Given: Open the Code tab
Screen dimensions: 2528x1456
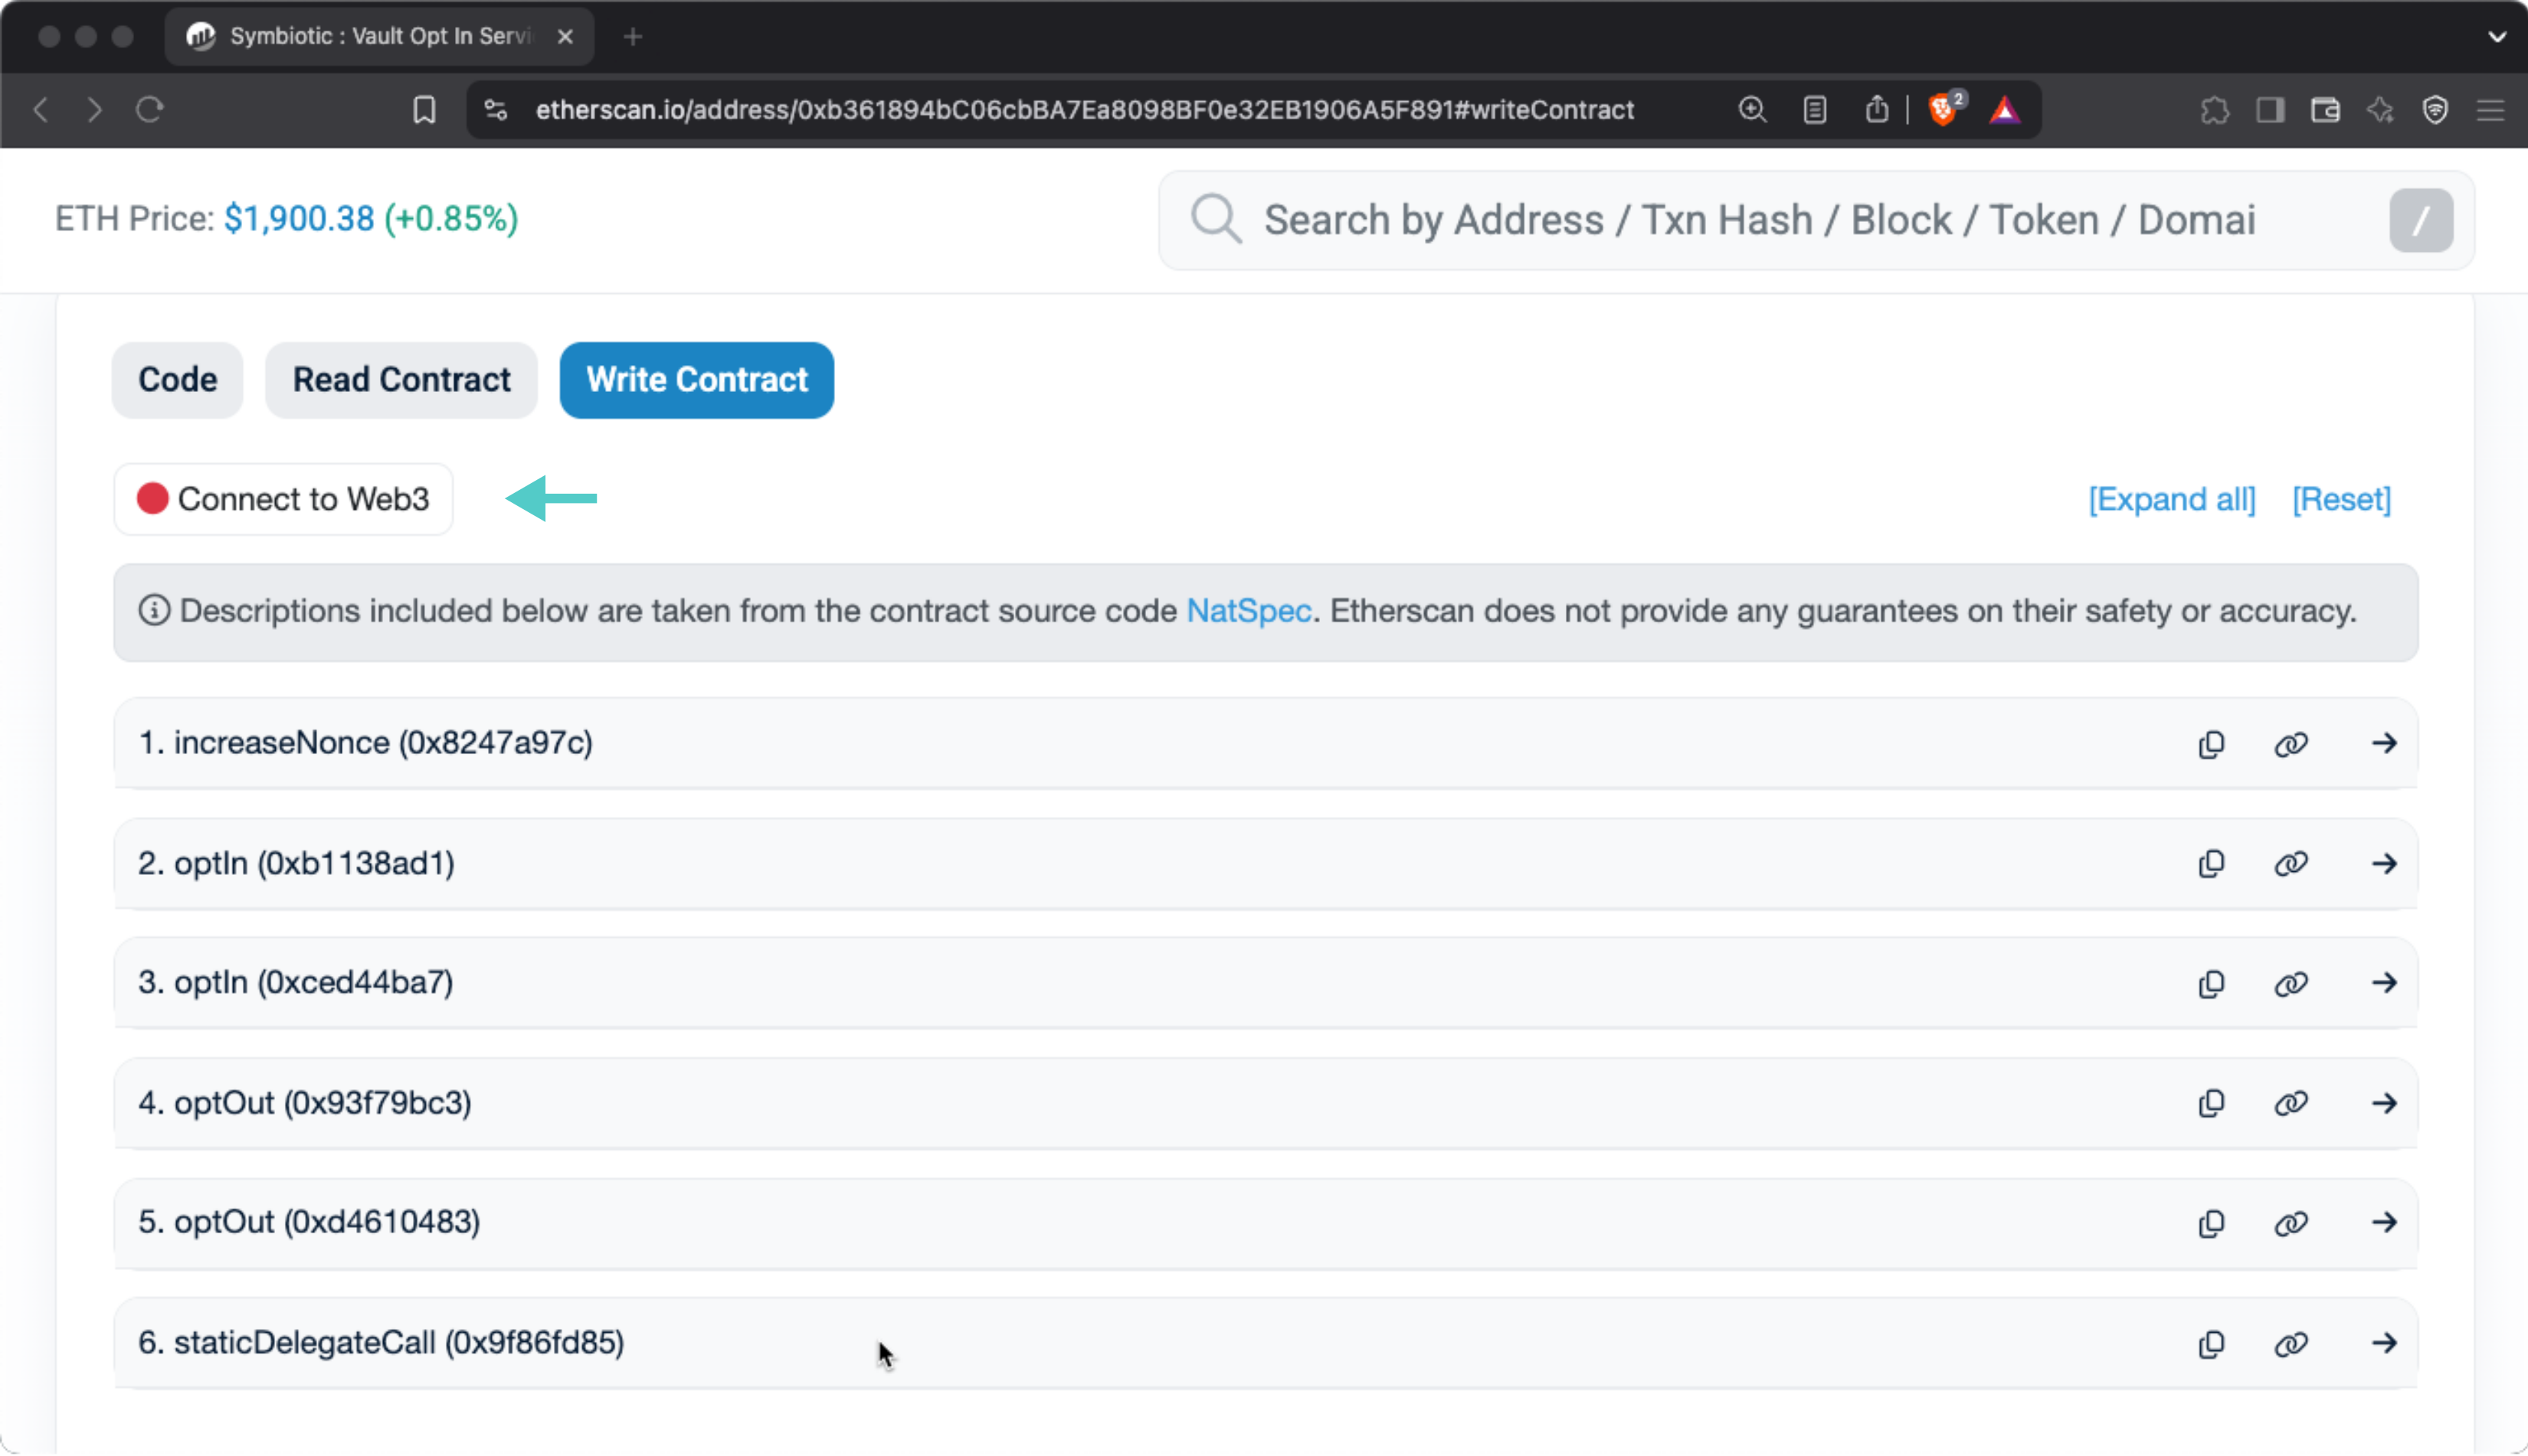Looking at the screenshot, I should coord(177,380).
